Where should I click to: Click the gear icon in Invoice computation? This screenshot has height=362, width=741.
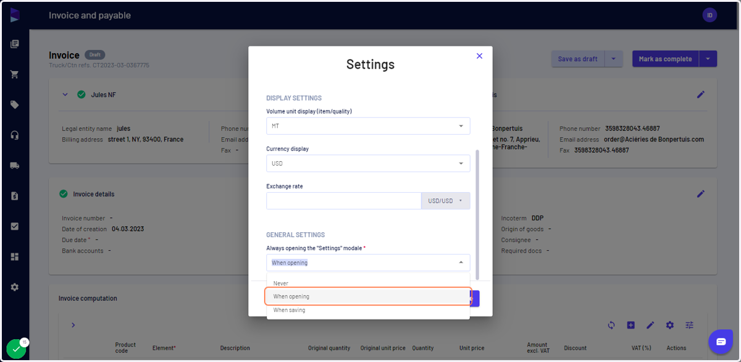670,325
